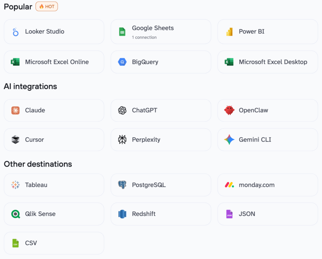
Task: Open the Microsoft Excel Desktop integration
Action: point(267,62)
